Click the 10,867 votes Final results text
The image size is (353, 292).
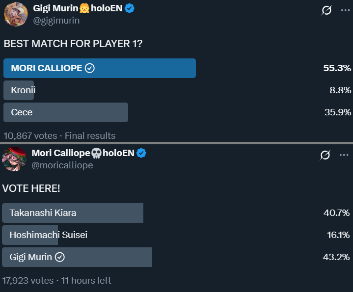[x=59, y=135]
